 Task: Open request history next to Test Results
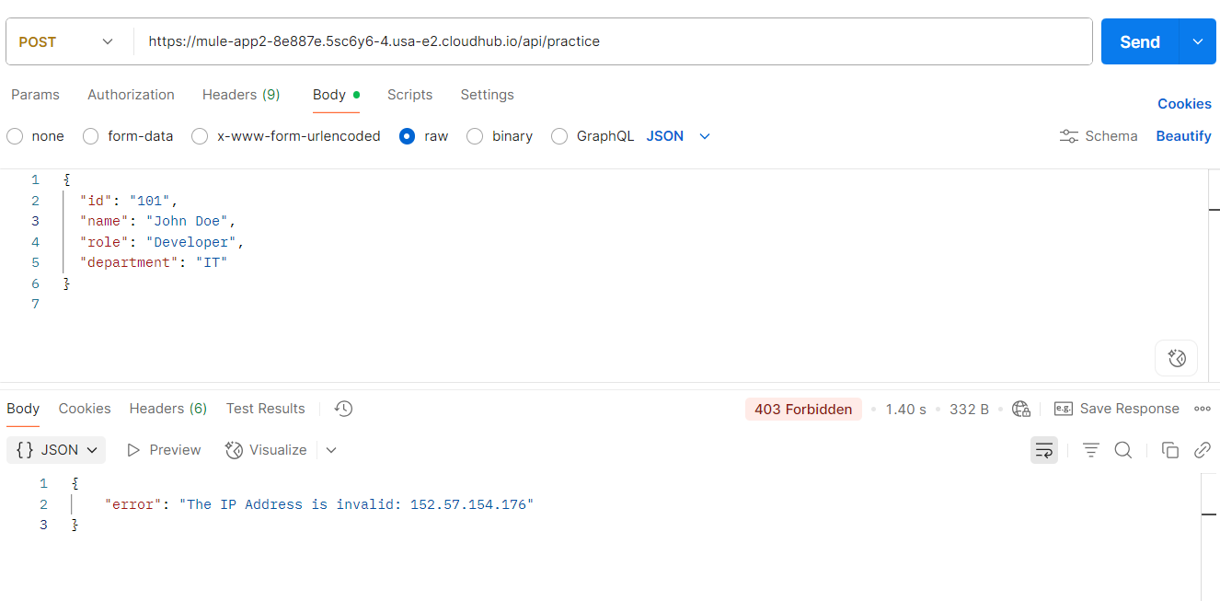(342, 408)
